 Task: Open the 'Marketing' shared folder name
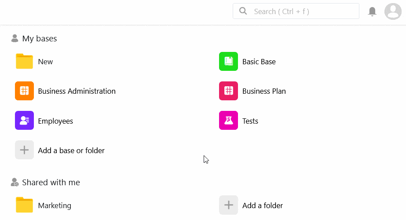[55, 205]
